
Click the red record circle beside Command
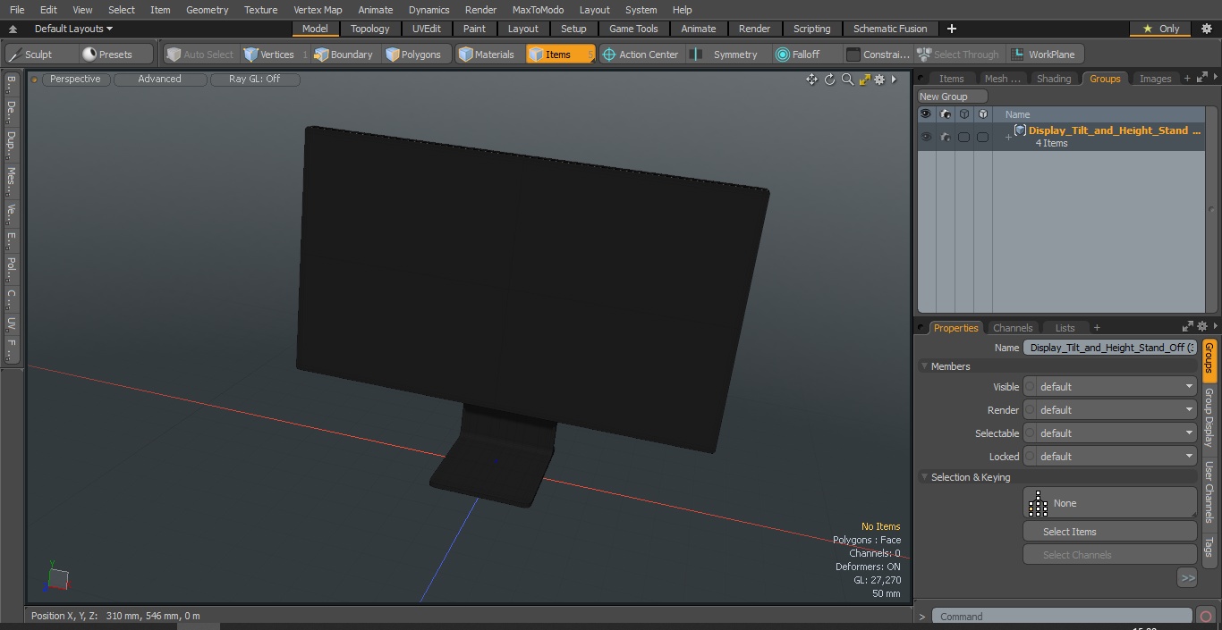tap(1206, 617)
